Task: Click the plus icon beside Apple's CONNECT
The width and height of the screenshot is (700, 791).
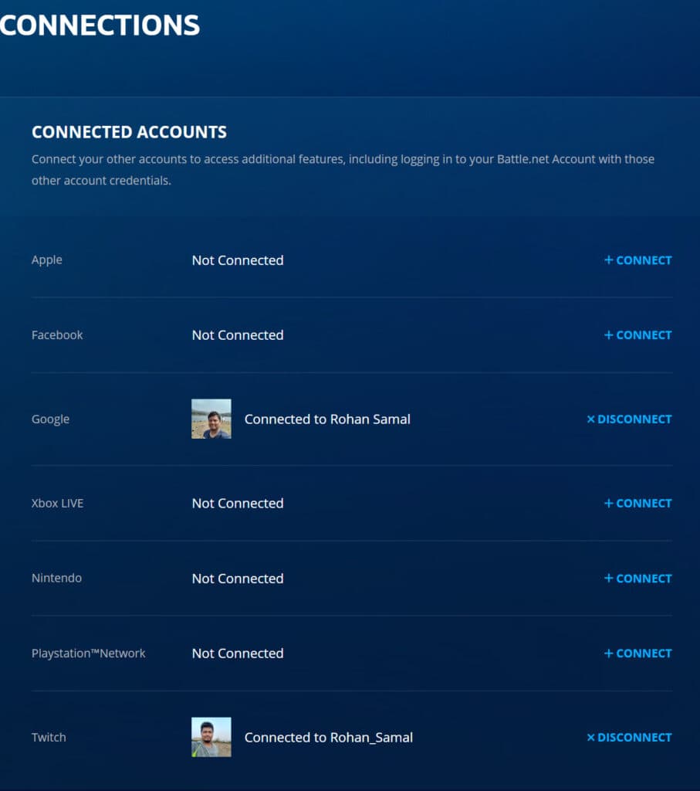Action: [608, 260]
